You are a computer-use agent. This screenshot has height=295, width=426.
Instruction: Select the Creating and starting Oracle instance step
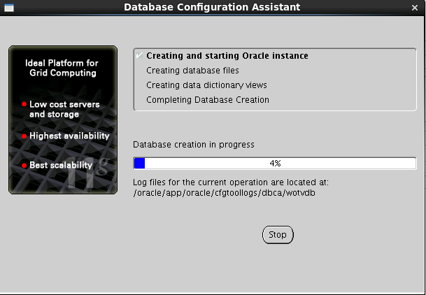pos(227,56)
